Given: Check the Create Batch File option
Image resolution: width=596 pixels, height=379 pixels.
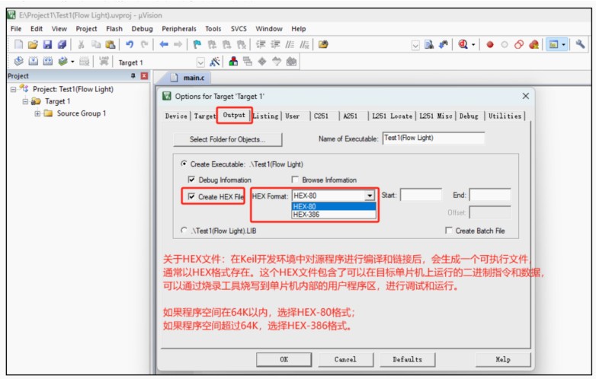Looking at the screenshot, I should 449,231.
